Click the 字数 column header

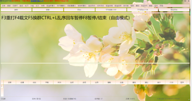tap(47, 82)
